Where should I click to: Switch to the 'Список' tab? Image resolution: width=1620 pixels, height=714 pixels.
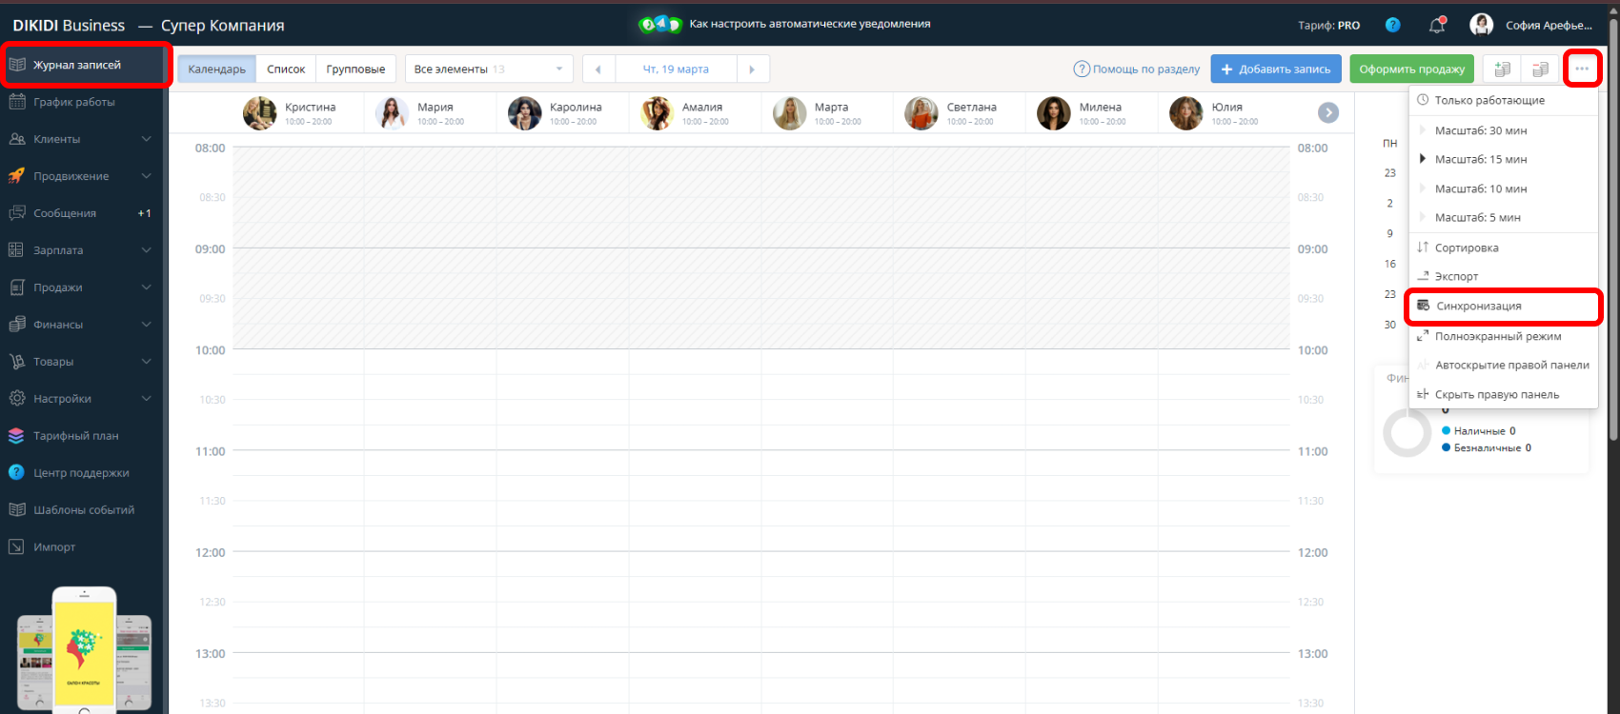pos(286,69)
